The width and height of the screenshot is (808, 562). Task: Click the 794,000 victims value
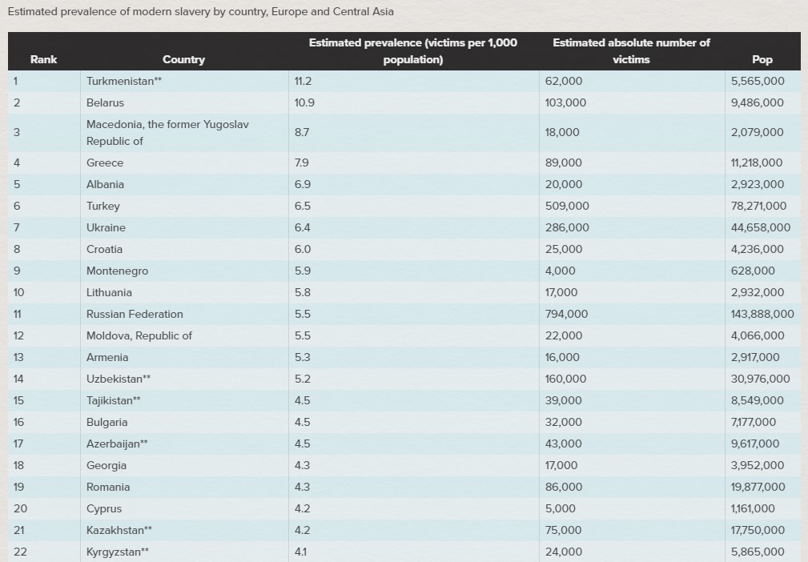pyautogui.click(x=566, y=314)
